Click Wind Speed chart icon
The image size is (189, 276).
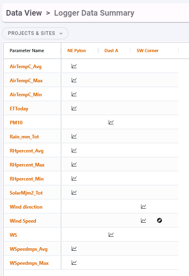click(143, 220)
